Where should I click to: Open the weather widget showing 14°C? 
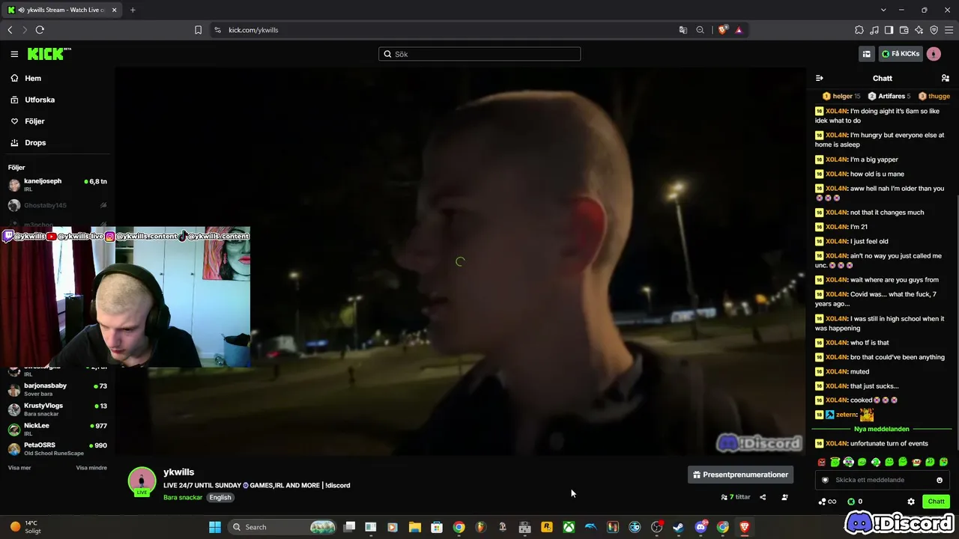(x=25, y=527)
